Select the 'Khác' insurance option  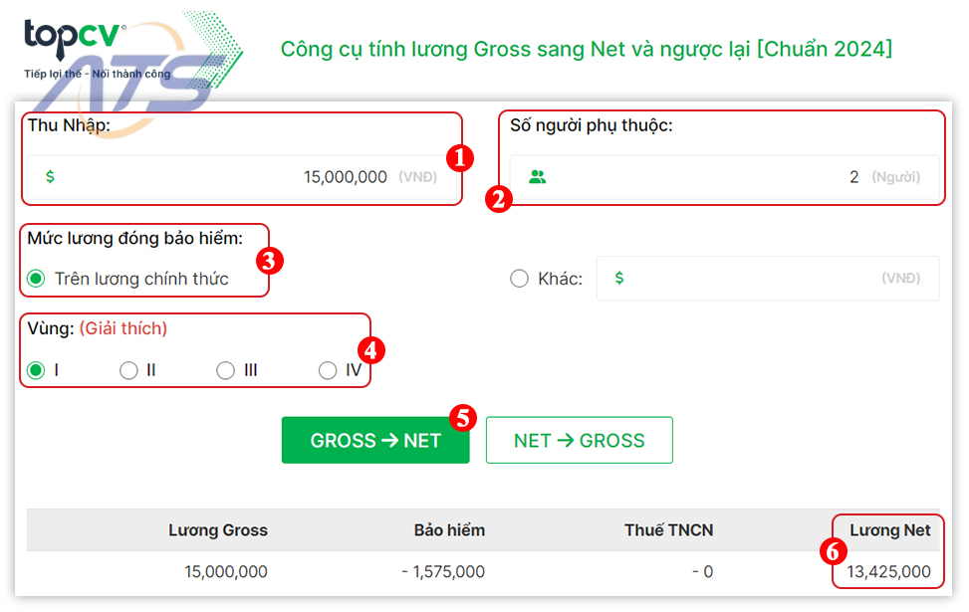519,279
